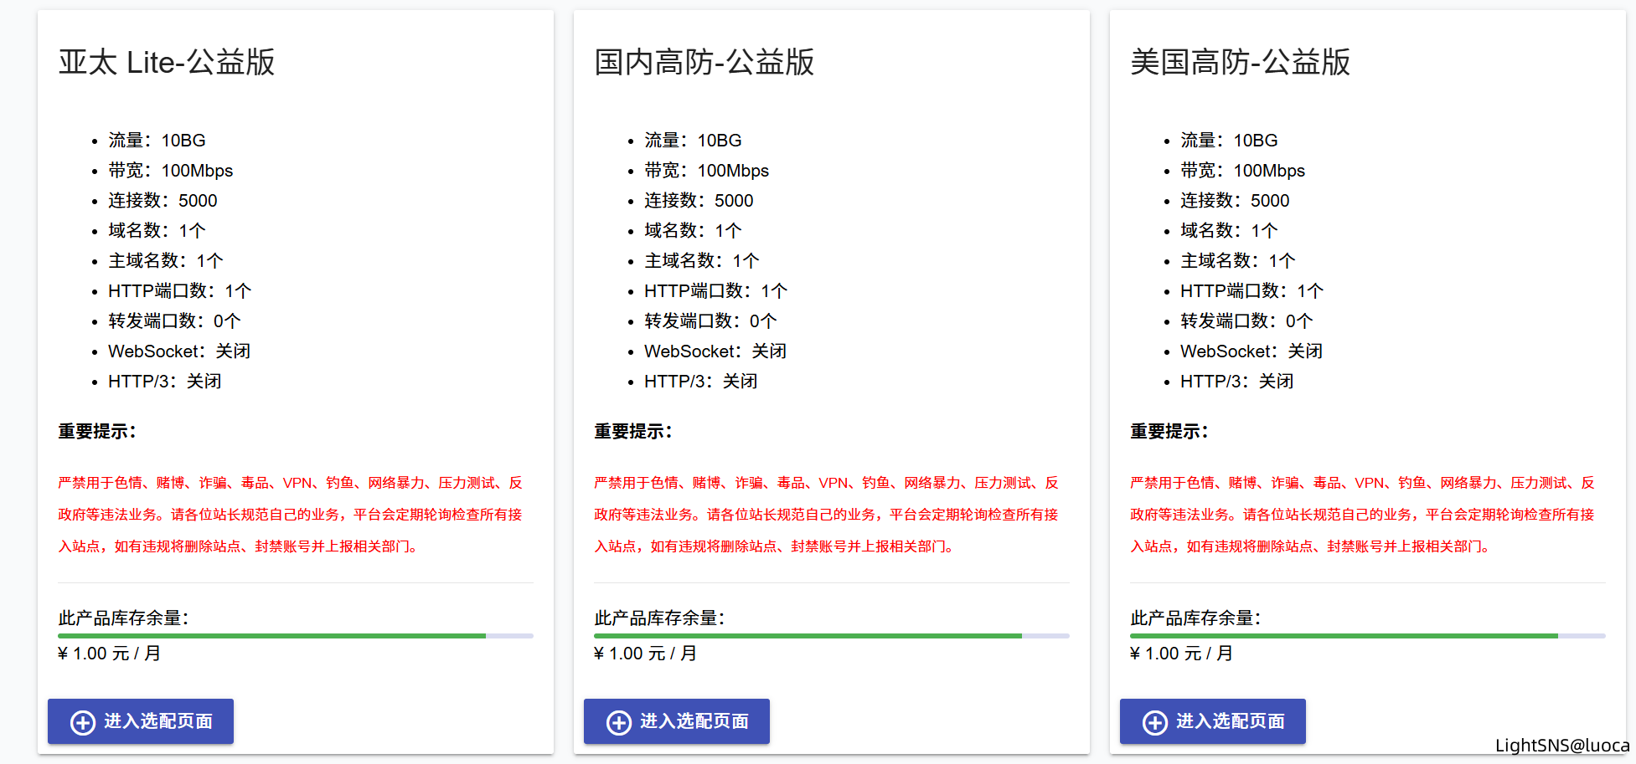Open 进入选配页面 for 亚太 Lite-公益版
This screenshot has width=1636, height=764.
coord(141,721)
